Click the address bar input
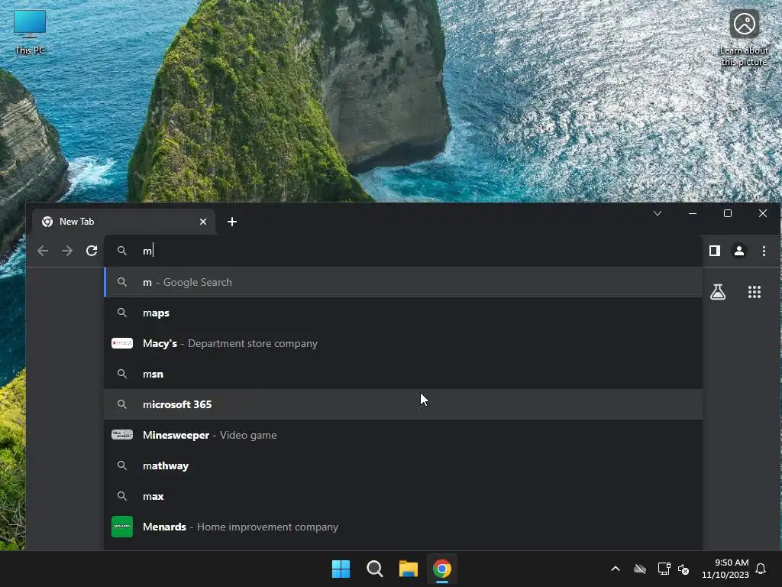This screenshot has width=782, height=587. click(402, 251)
